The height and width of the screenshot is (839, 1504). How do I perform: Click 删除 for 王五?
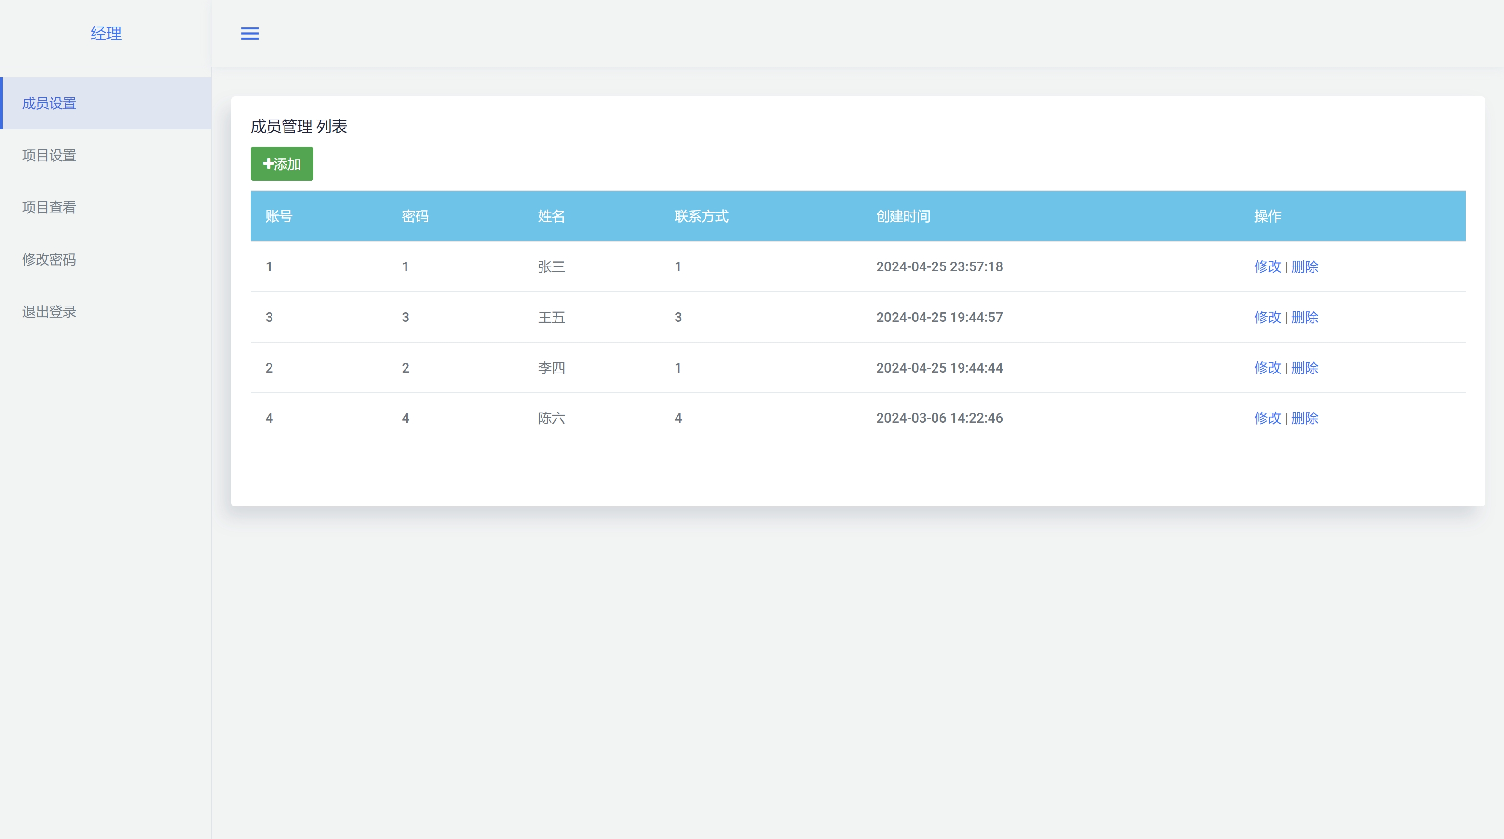click(1305, 317)
